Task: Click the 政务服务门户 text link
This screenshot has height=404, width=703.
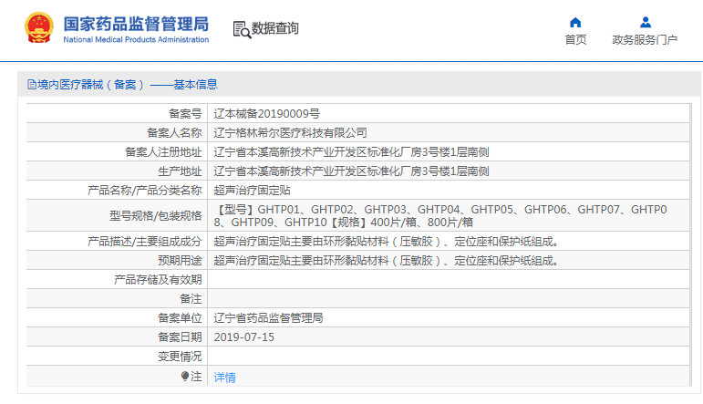Action: coord(645,39)
